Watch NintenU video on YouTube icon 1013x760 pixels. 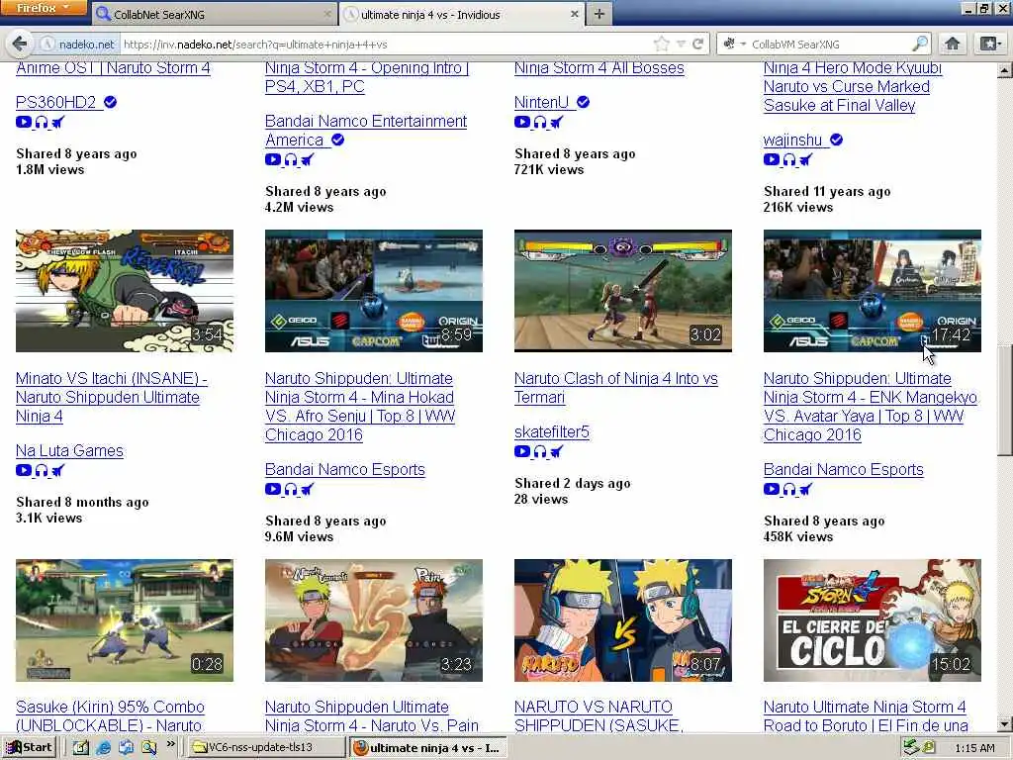(522, 122)
